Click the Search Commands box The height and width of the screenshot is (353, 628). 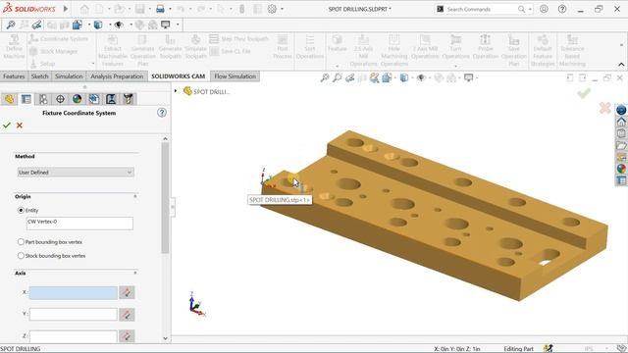click(x=484, y=9)
